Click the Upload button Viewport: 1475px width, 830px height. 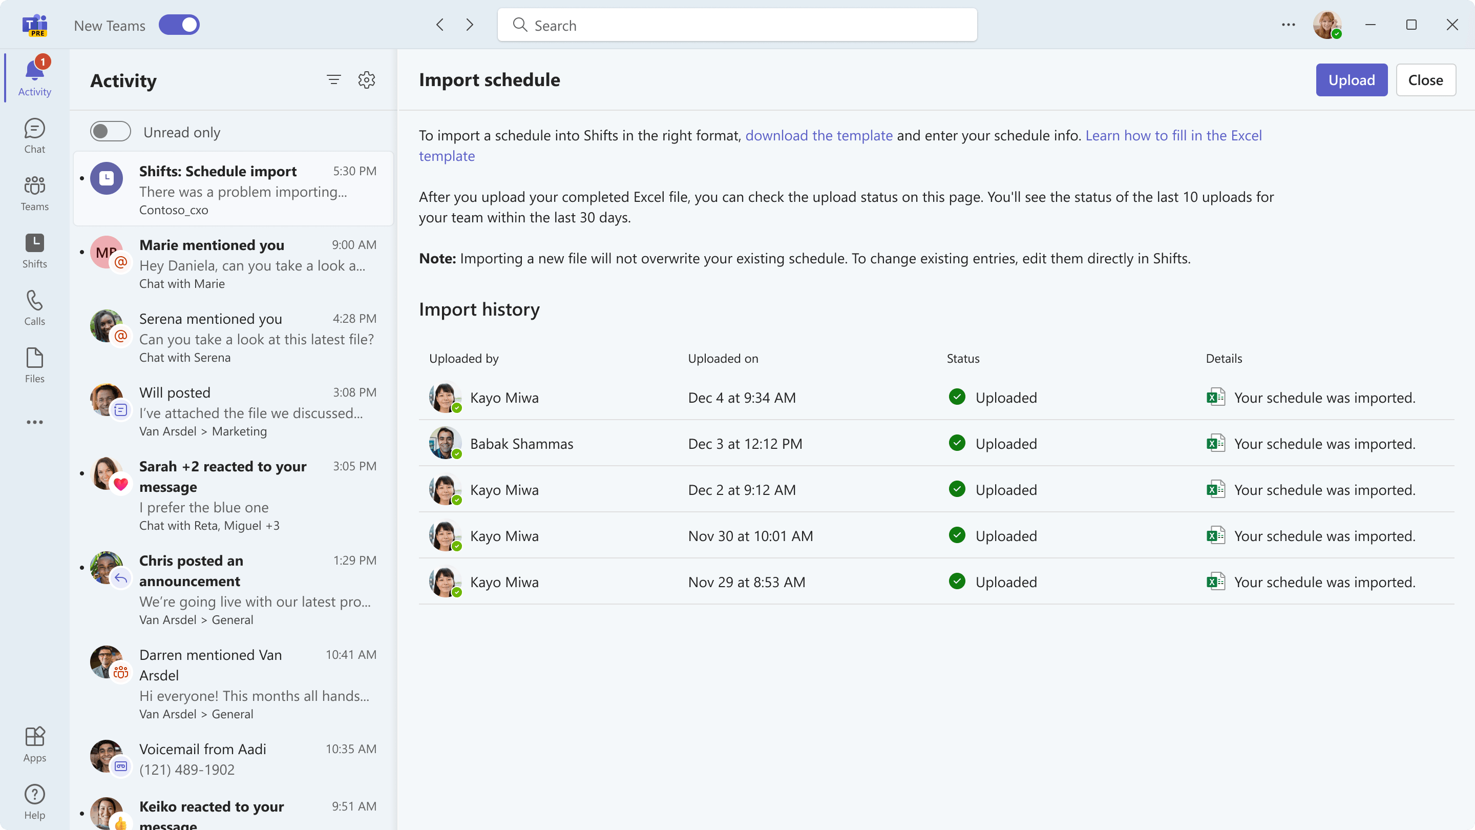(x=1352, y=79)
